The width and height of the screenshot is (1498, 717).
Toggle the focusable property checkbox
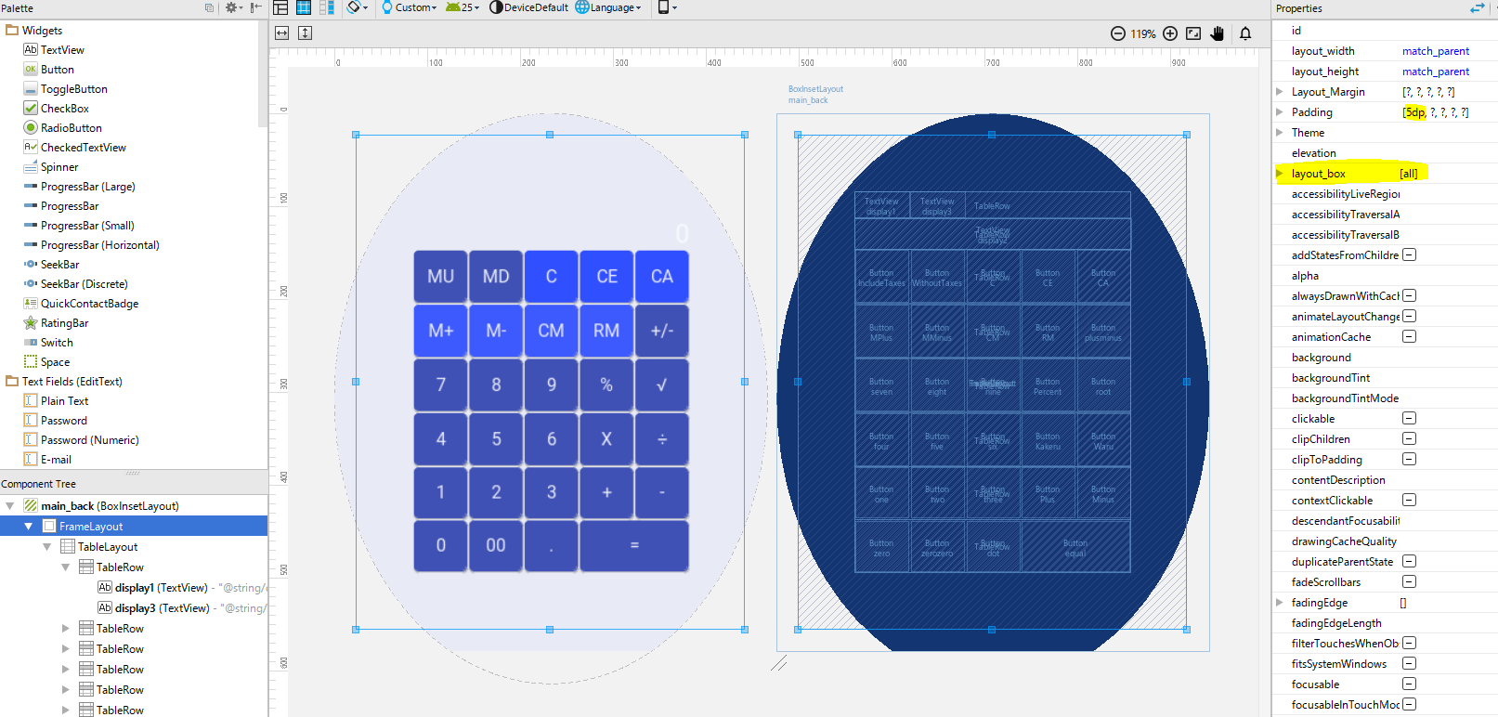pos(1409,684)
